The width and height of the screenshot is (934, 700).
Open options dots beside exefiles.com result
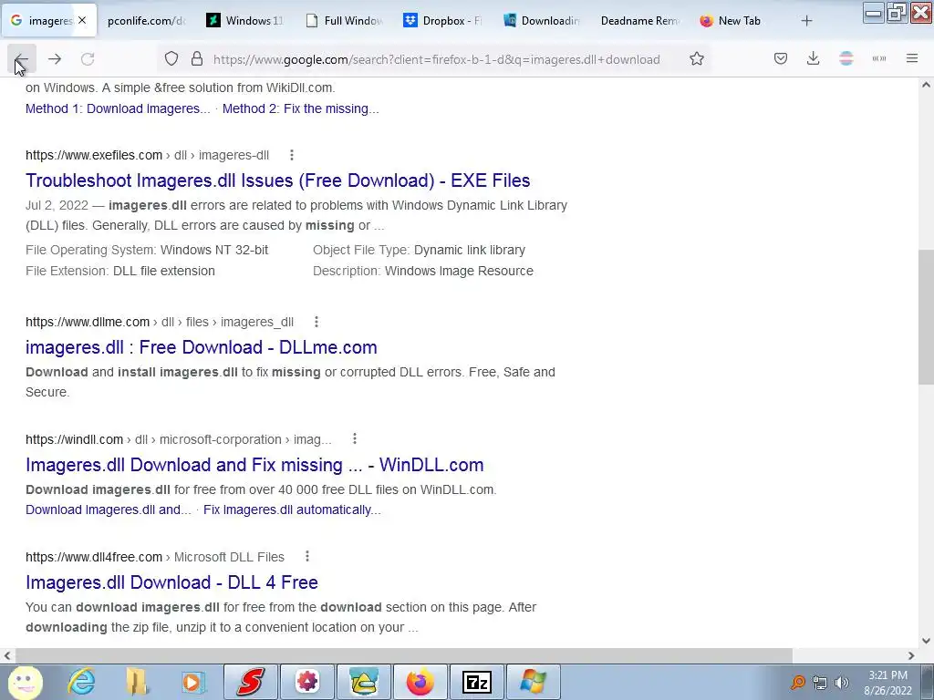[292, 155]
